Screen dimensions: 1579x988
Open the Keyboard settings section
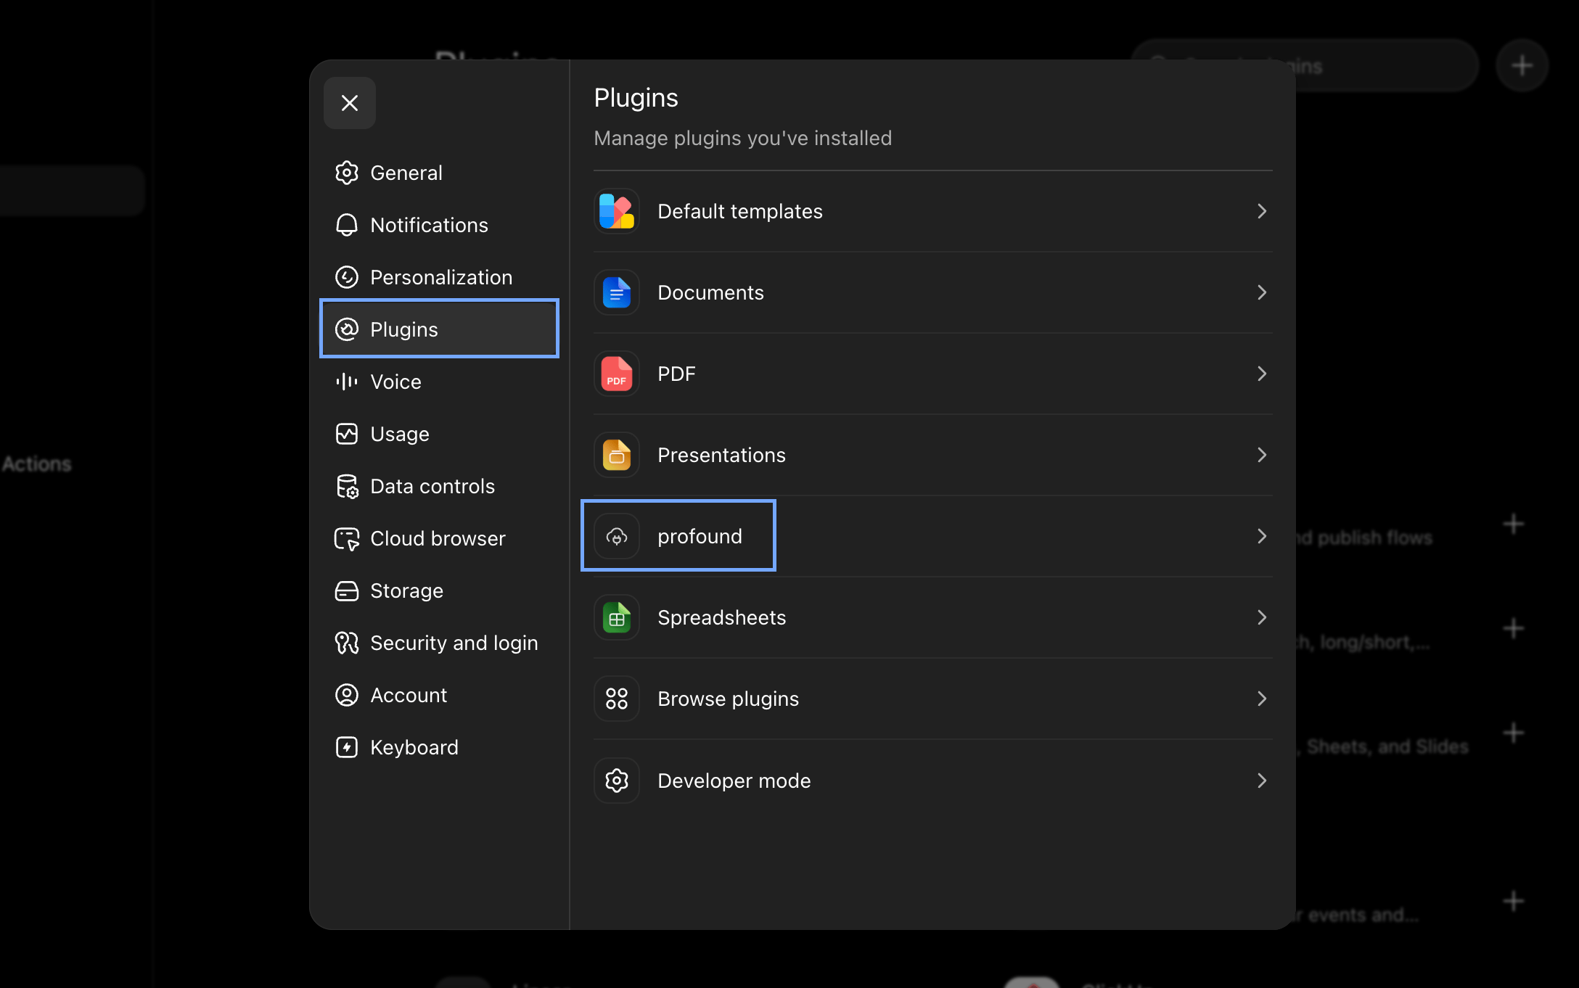tap(440, 747)
